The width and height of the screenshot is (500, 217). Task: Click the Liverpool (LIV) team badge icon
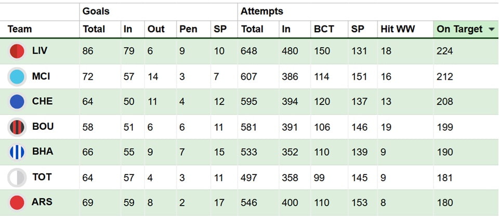click(17, 51)
